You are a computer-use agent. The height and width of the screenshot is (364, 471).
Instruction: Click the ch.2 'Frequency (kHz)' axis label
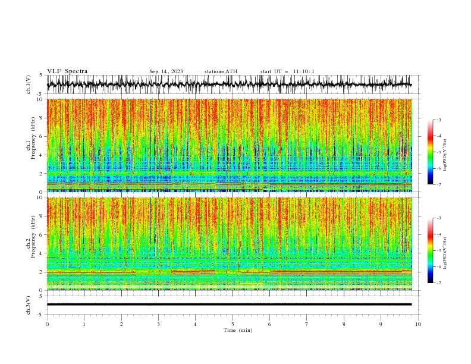tap(33, 236)
